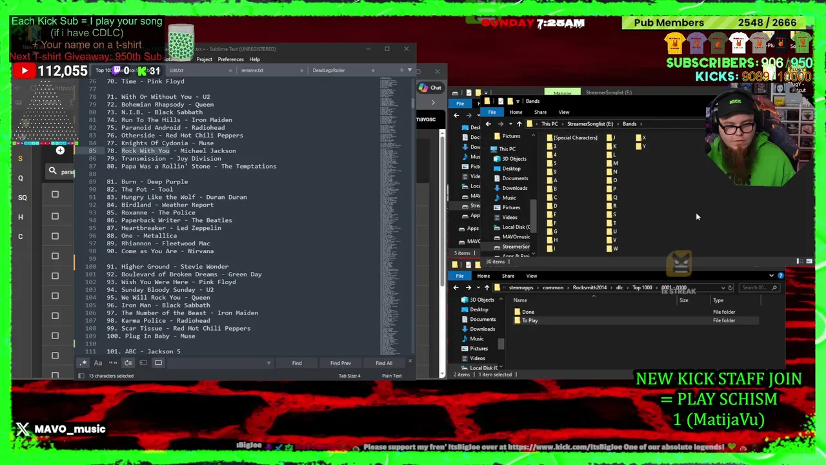
Task: Toggle regular expression option in find panel
Action: 83,363
